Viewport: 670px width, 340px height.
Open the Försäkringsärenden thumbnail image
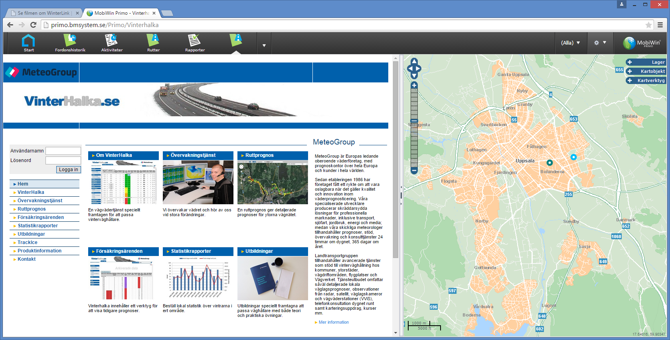[x=123, y=278]
